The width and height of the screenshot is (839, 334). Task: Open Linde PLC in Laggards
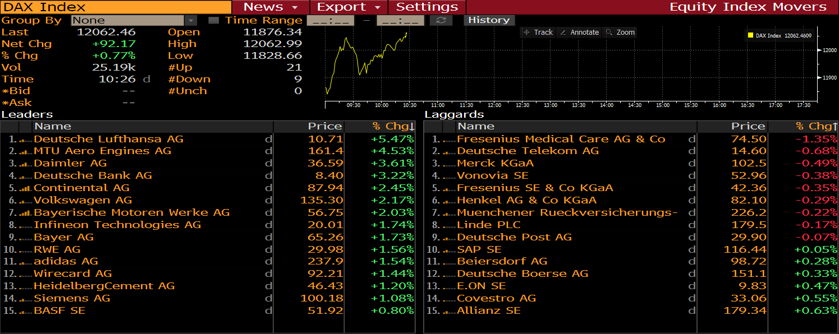[x=489, y=225]
